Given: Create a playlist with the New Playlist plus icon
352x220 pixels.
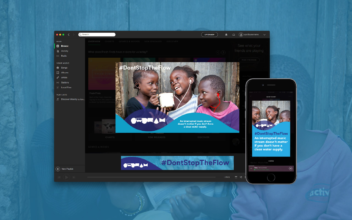Looking at the screenshot, I should pyautogui.click(x=58, y=169).
